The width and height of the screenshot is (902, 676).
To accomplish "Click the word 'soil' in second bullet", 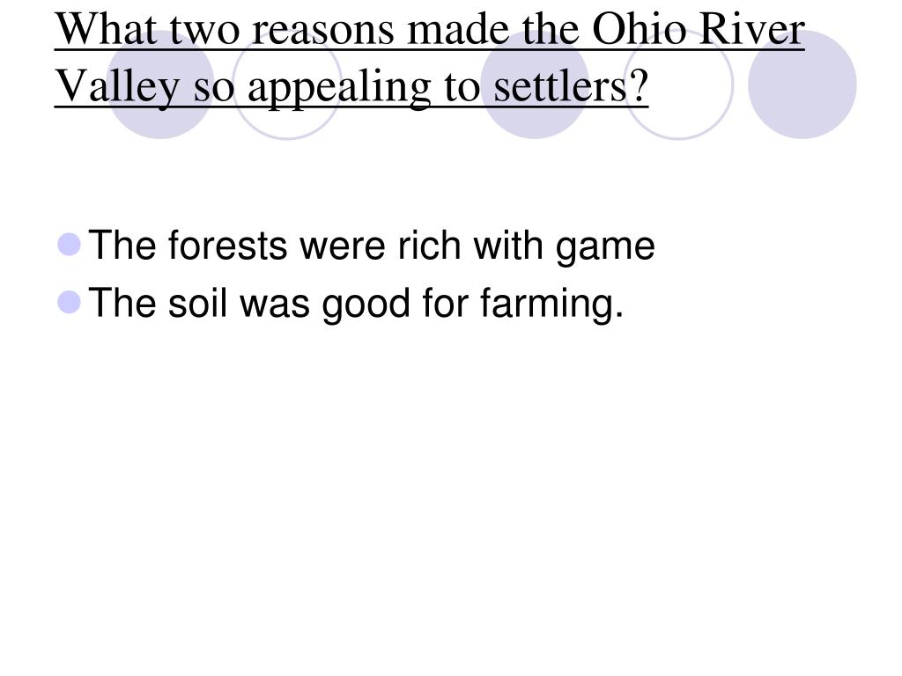I will point(197,303).
